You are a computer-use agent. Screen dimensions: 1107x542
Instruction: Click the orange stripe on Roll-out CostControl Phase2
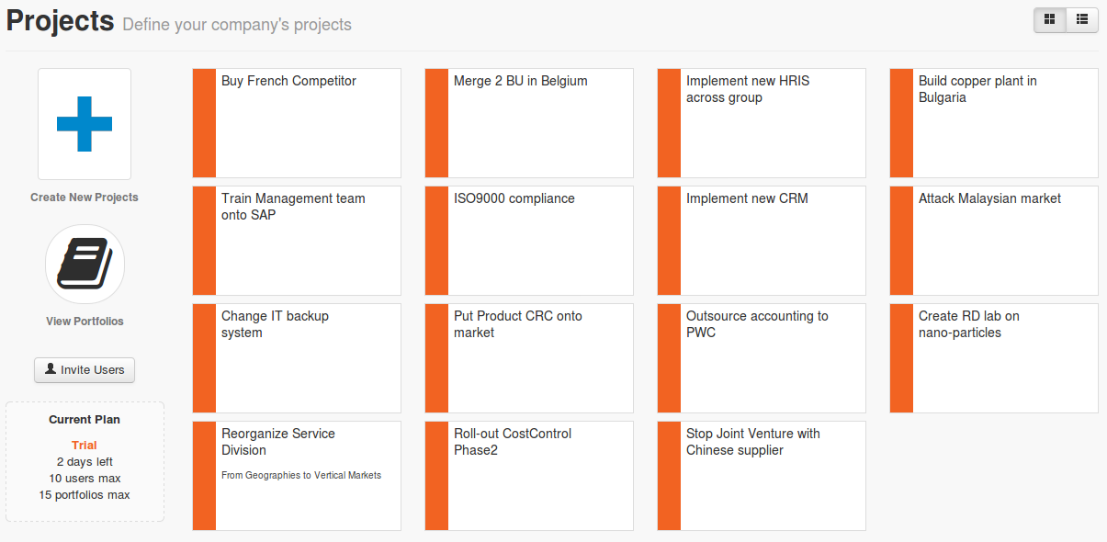[435, 476]
